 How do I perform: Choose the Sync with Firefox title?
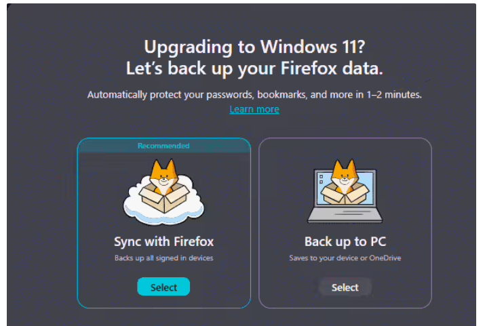click(x=163, y=241)
